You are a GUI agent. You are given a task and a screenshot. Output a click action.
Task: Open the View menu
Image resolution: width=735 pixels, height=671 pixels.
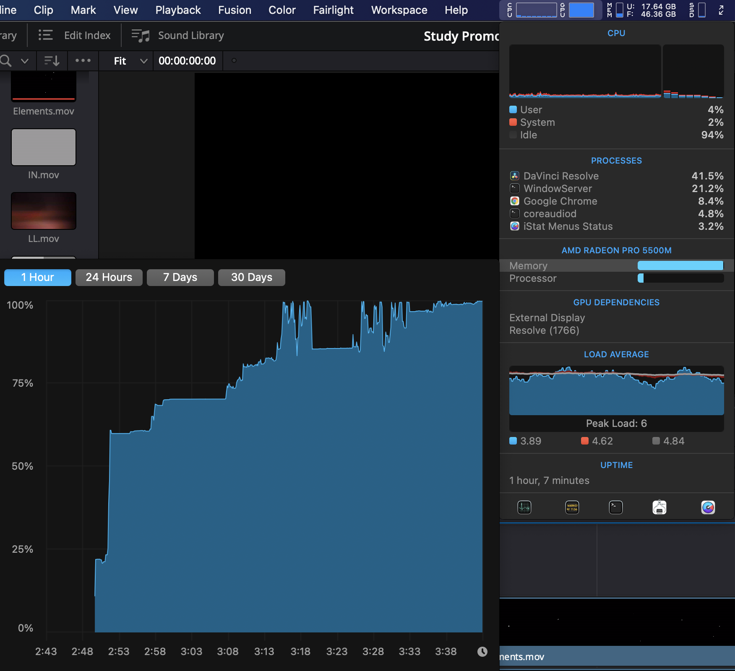[125, 10]
